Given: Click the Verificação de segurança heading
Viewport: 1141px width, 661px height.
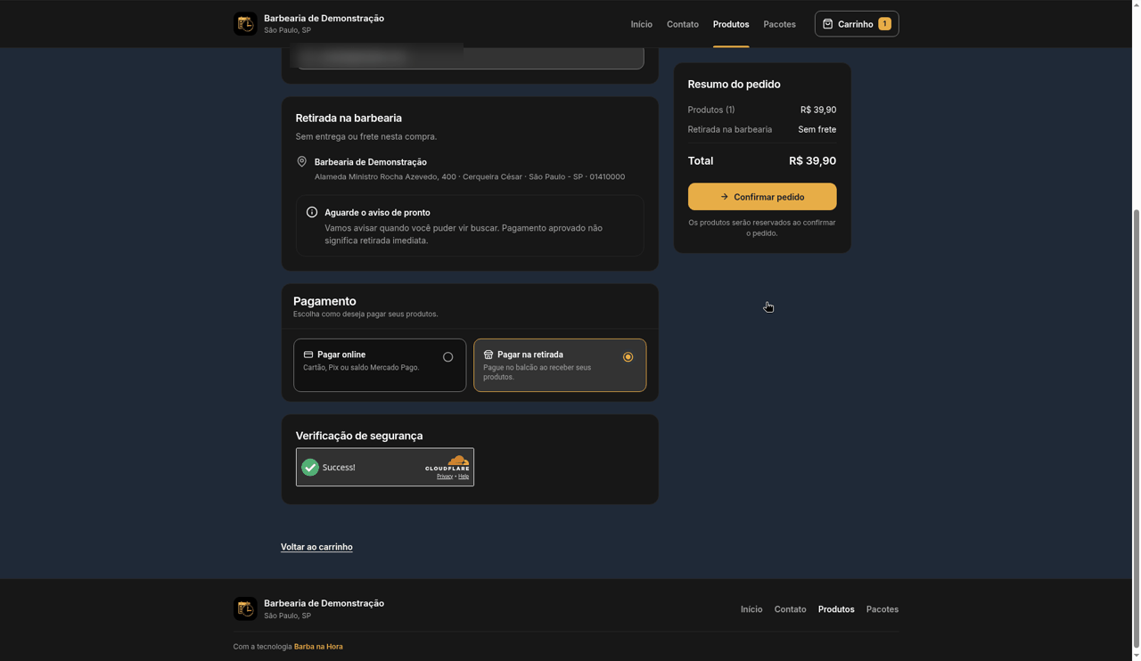Looking at the screenshot, I should 359,436.
